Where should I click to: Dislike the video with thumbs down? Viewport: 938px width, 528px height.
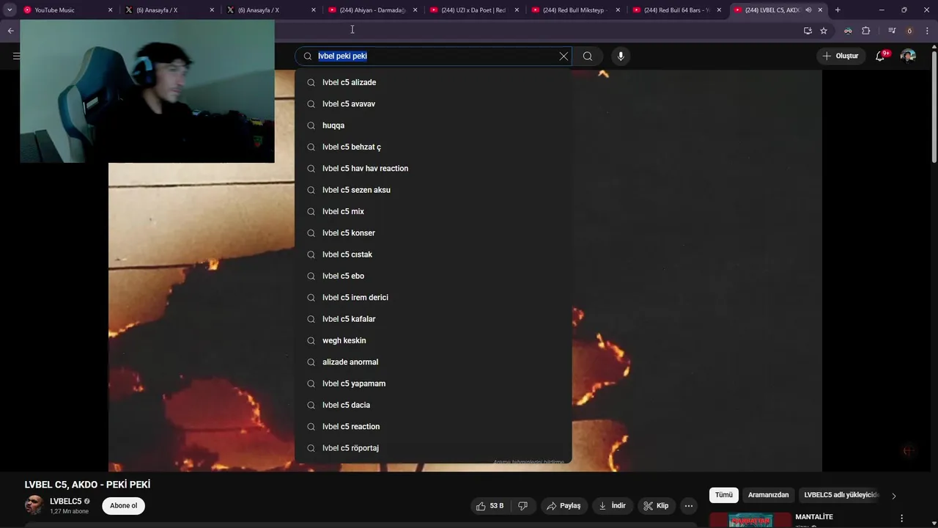[x=523, y=506]
